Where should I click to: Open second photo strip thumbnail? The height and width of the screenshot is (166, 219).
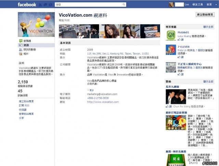(x=89, y=31)
